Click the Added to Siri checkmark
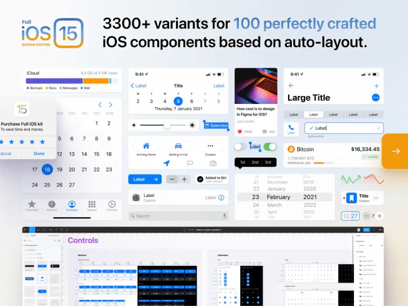 [x=200, y=179]
